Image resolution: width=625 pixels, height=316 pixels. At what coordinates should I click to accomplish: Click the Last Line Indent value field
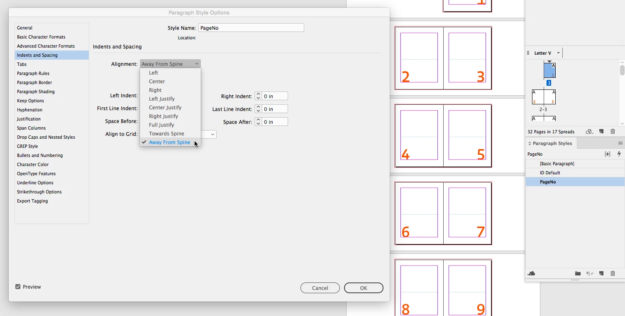click(275, 109)
